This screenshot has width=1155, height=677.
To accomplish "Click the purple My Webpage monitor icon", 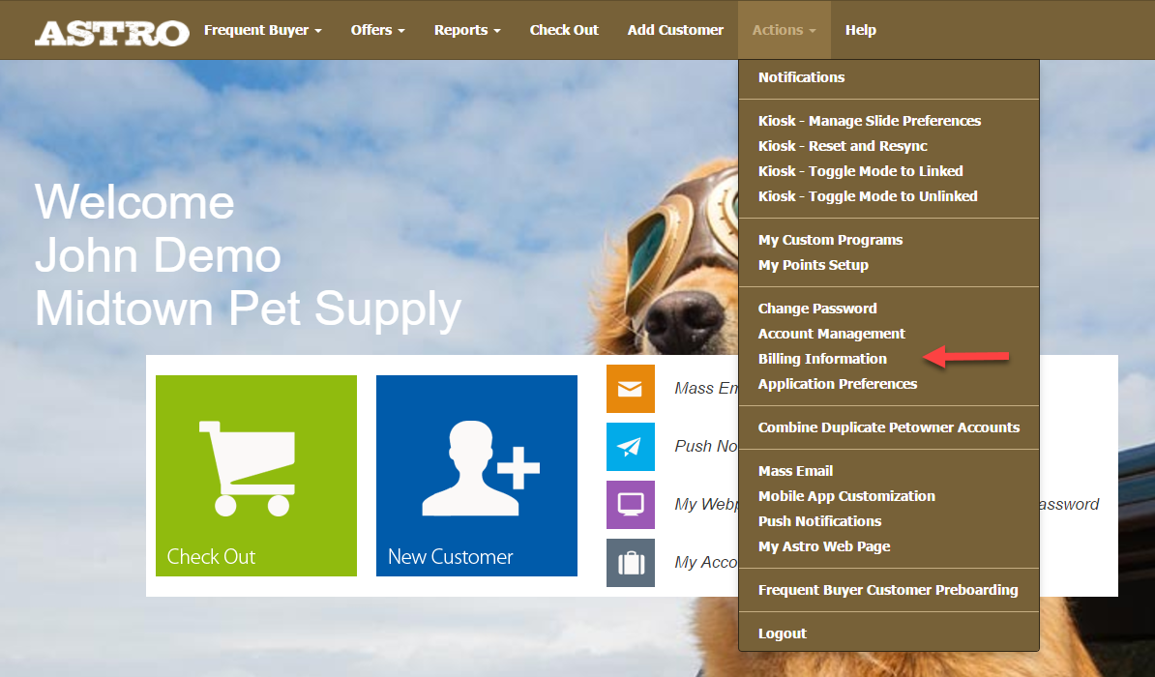I will [631, 505].
